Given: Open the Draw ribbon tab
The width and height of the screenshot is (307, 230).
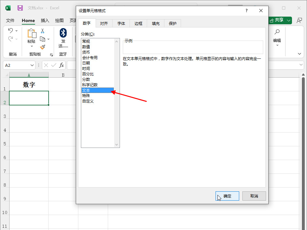Looking at the screenshot, I should click(x=59, y=20).
